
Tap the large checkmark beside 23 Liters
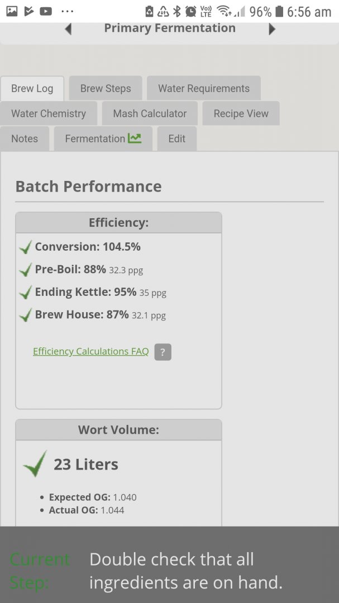[x=35, y=464]
